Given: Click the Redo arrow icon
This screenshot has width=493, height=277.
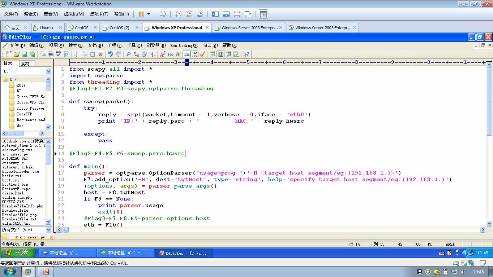Looking at the screenshot, I should click(119, 54).
